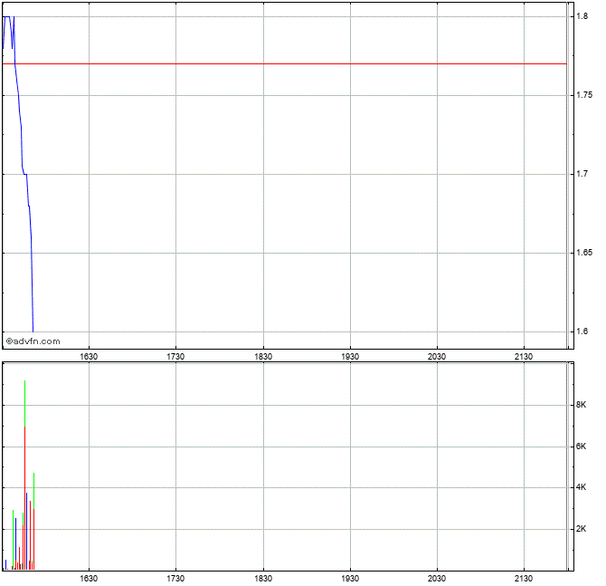Click the tallest green volume bar
The height and width of the screenshot is (586, 606).
click(24, 402)
